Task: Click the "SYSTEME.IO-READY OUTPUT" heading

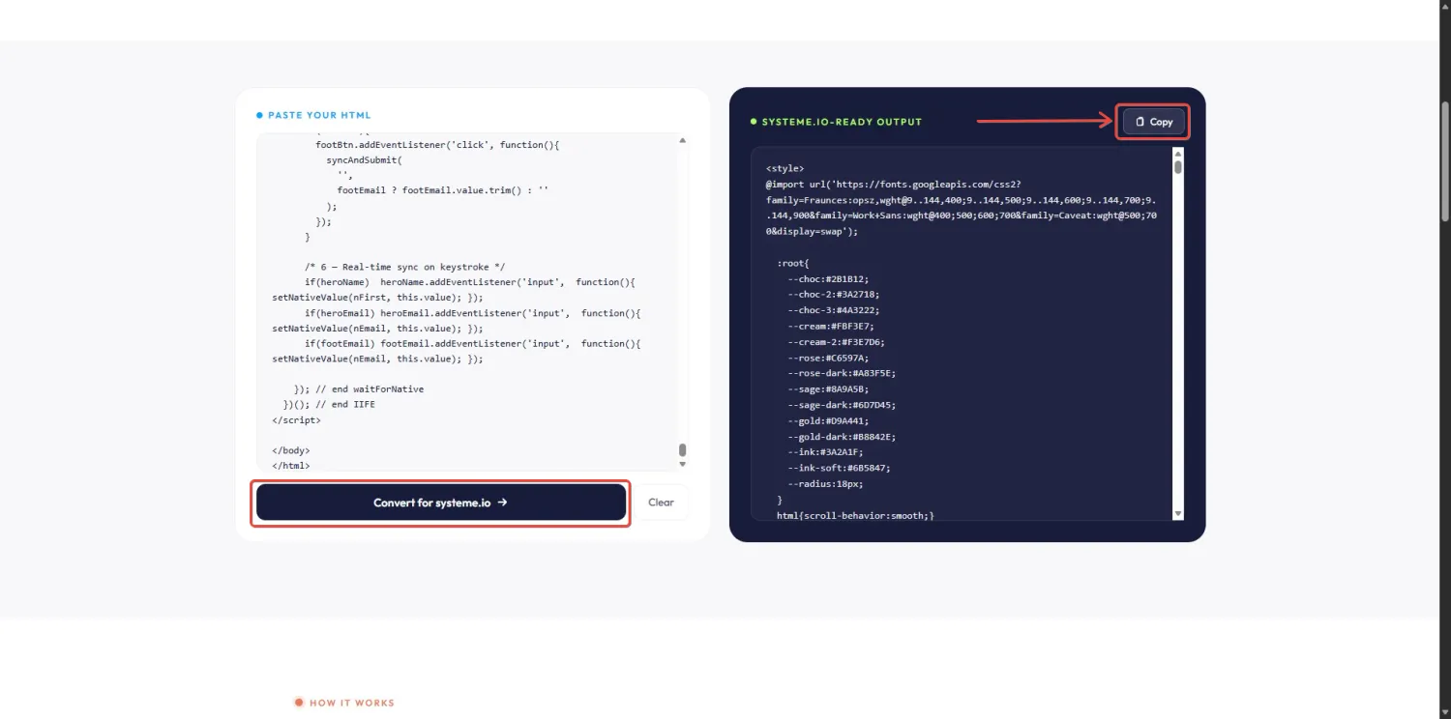Action: coord(842,122)
